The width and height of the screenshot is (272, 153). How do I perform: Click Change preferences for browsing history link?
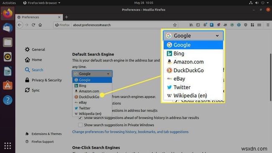130,132
